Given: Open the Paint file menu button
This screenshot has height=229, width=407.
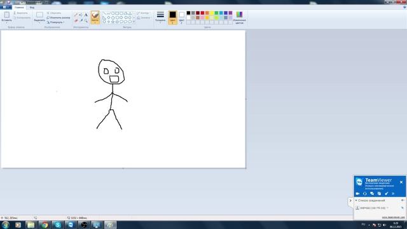Looking at the screenshot, I should (x=6, y=7).
